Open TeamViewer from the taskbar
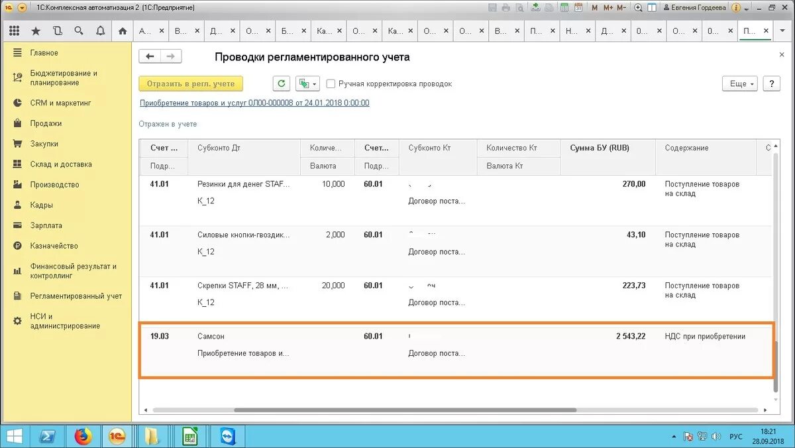The width and height of the screenshot is (795, 448). tap(229, 436)
